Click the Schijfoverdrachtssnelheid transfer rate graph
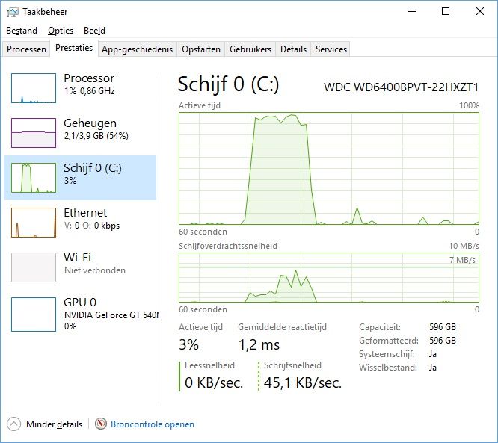 coord(329,278)
